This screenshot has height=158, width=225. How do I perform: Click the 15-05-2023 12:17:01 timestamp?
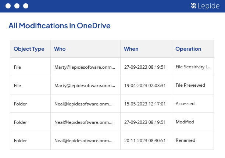click(x=145, y=104)
